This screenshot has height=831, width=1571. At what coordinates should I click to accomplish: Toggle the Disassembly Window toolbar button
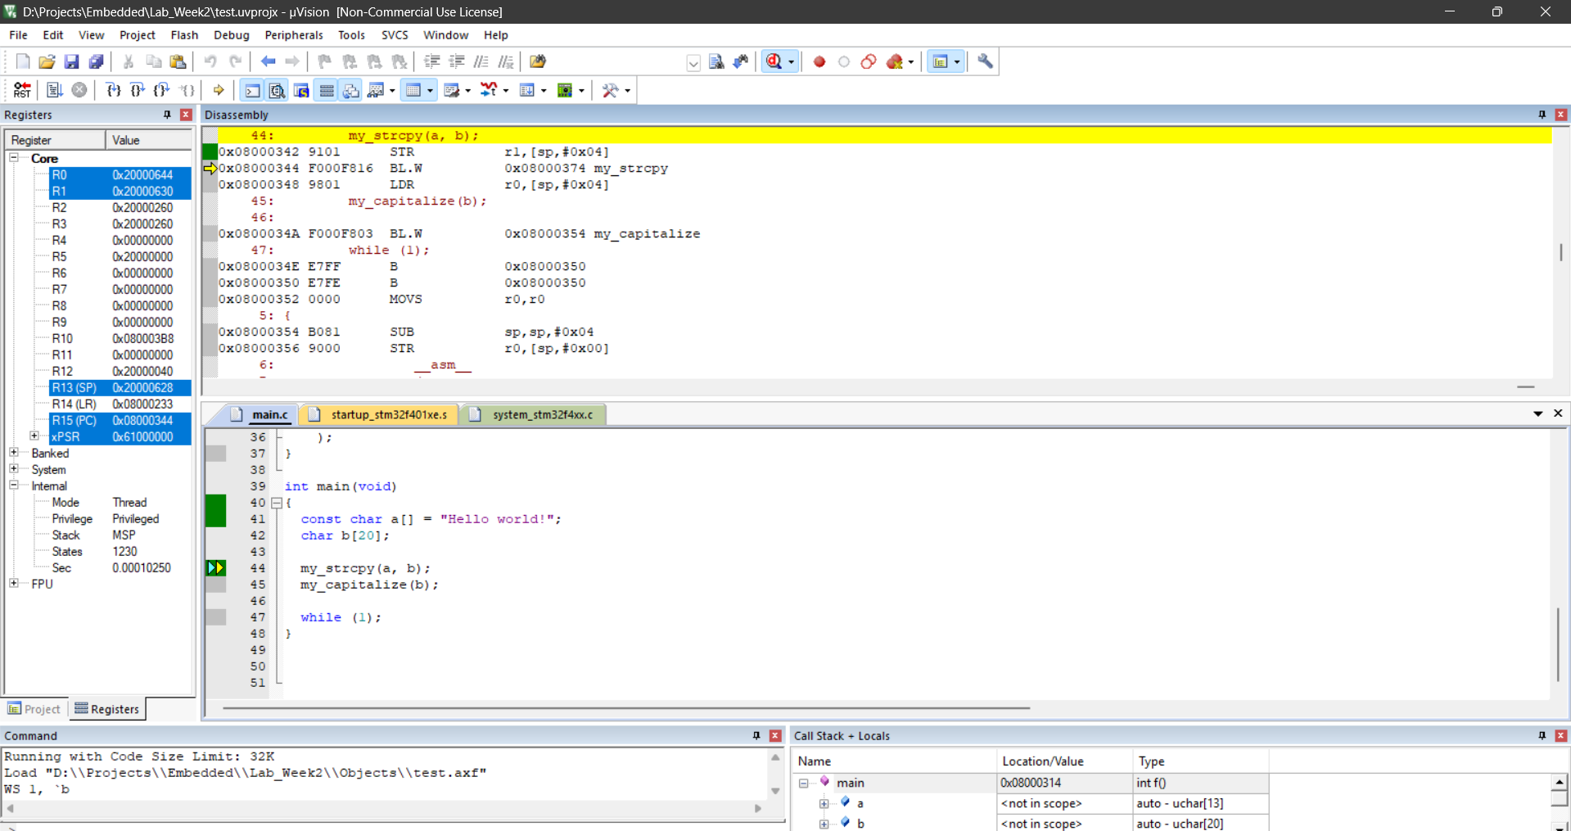tap(277, 90)
